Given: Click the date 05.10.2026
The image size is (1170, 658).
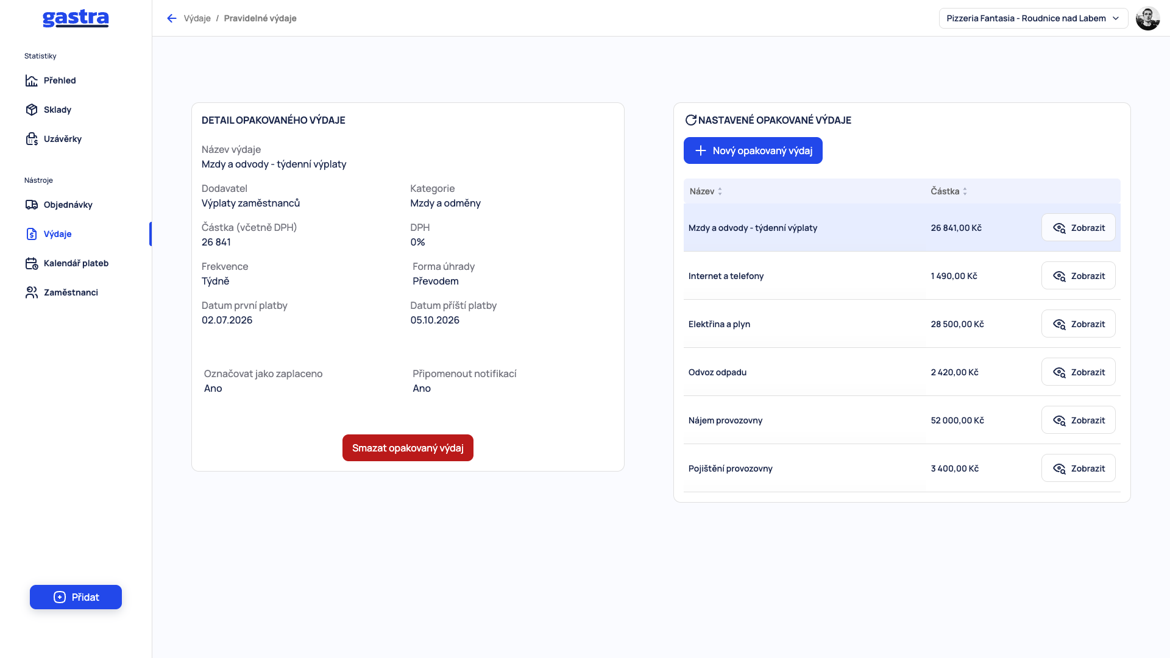Looking at the screenshot, I should click(x=435, y=320).
